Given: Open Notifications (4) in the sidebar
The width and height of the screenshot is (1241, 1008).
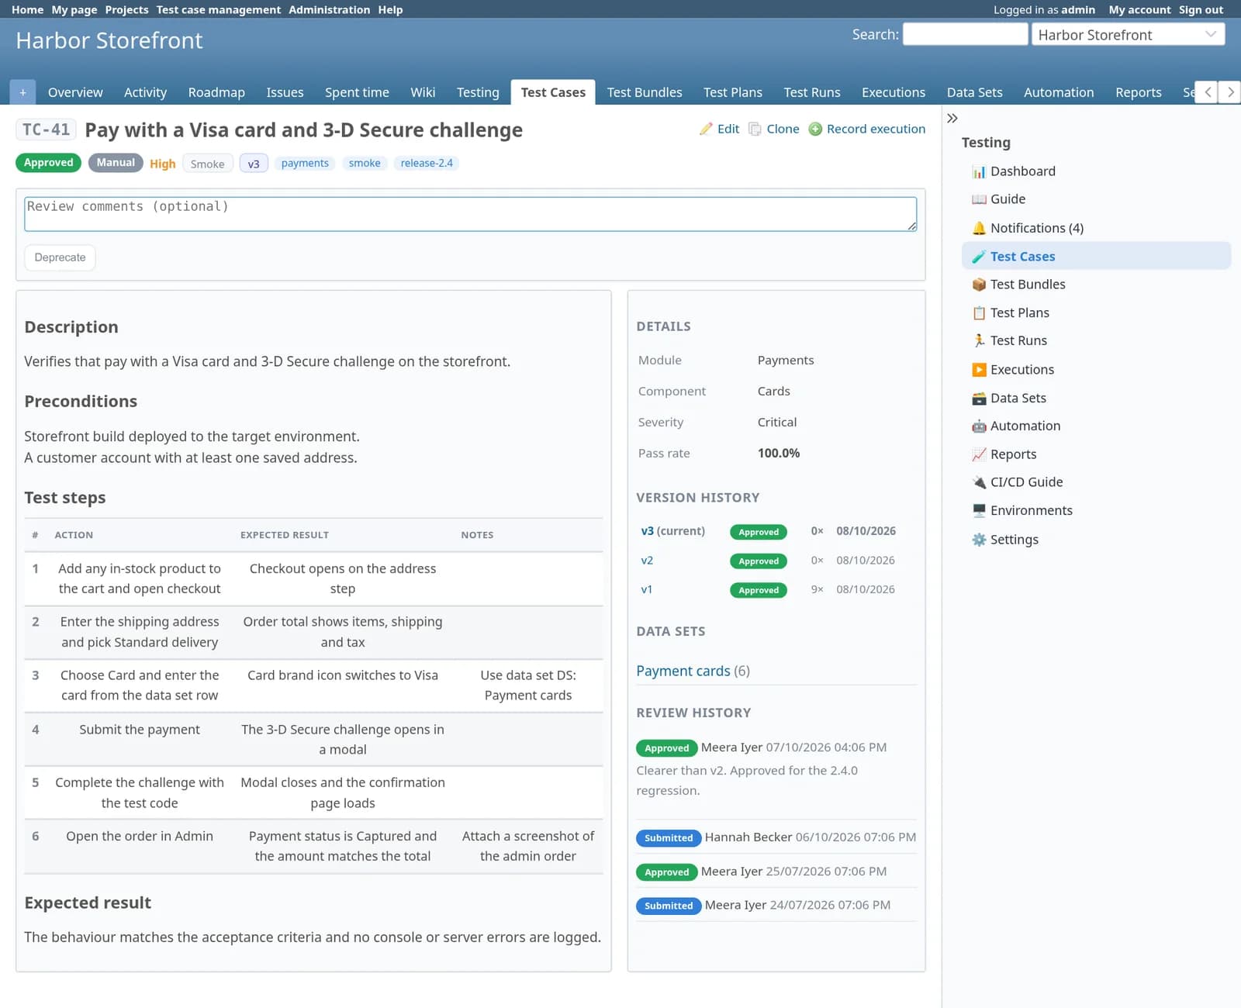Looking at the screenshot, I should tap(1036, 228).
